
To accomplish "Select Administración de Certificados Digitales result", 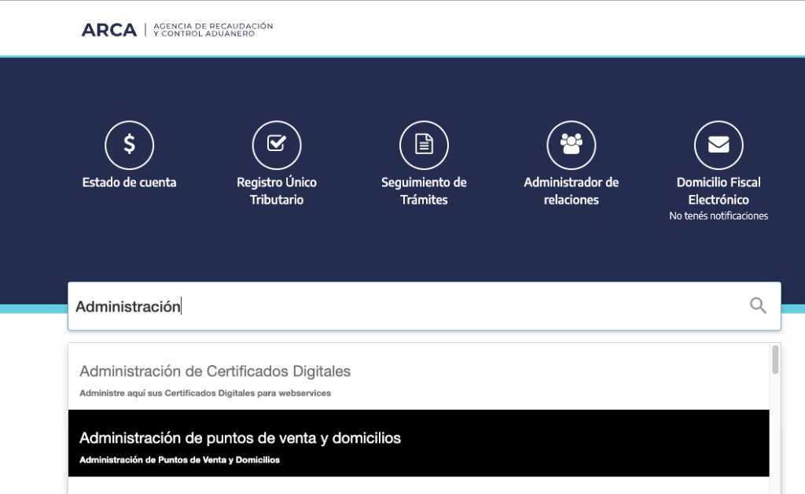I will [419, 377].
